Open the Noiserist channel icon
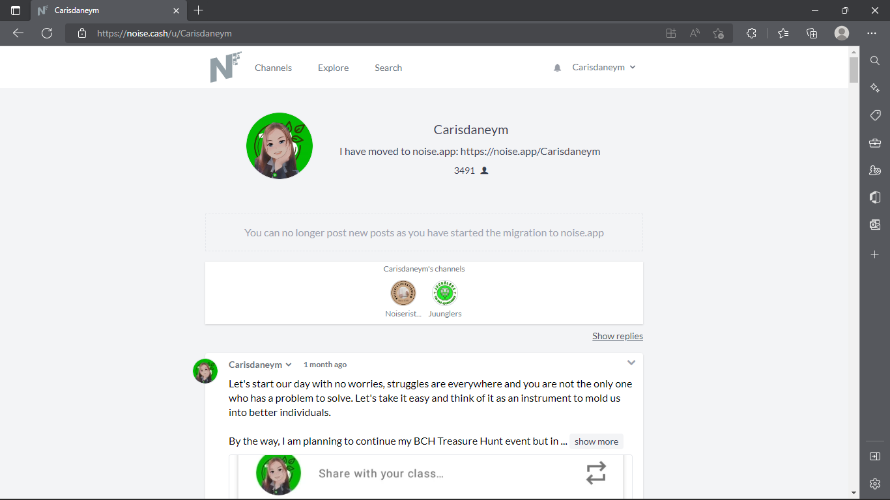This screenshot has height=500, width=890. [x=403, y=293]
